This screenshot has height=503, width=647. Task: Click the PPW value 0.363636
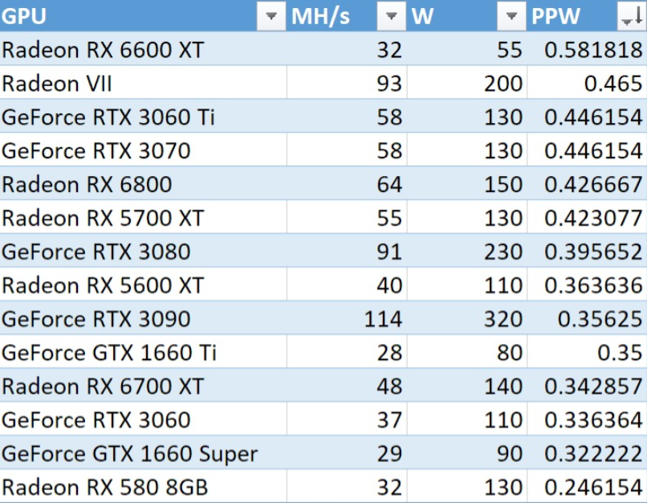593,285
